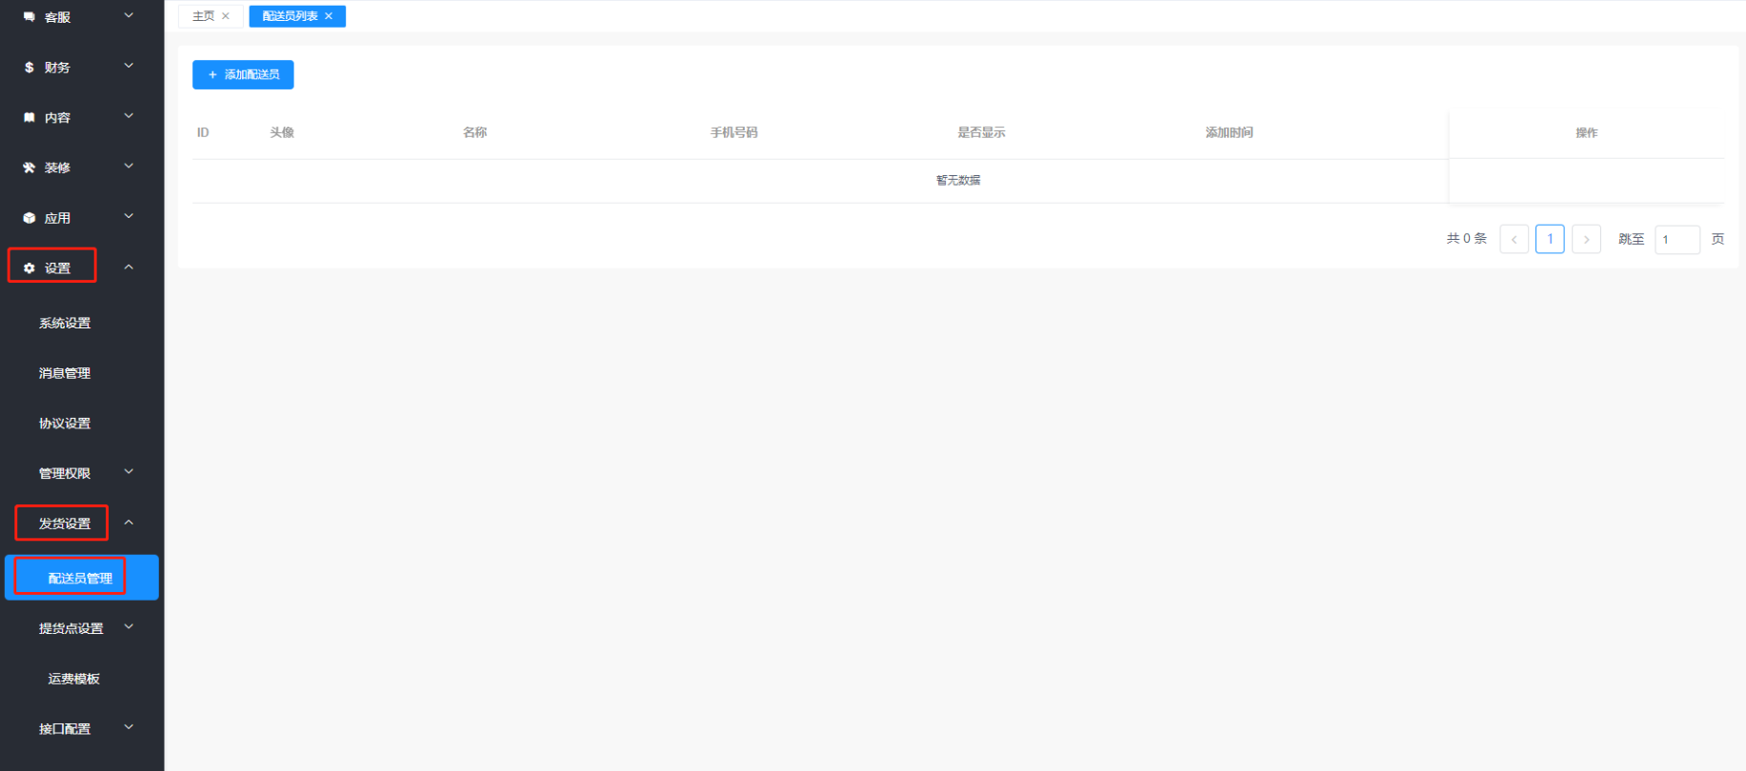Go to previous page arrow
1746x771 pixels.
[1514, 239]
